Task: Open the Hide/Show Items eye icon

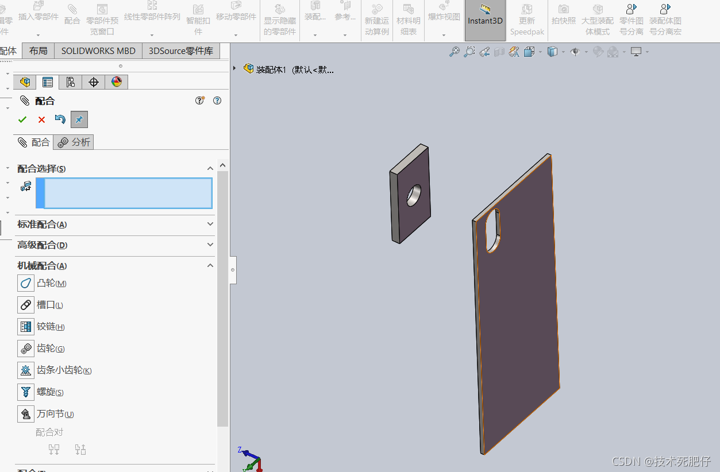Action: point(575,52)
